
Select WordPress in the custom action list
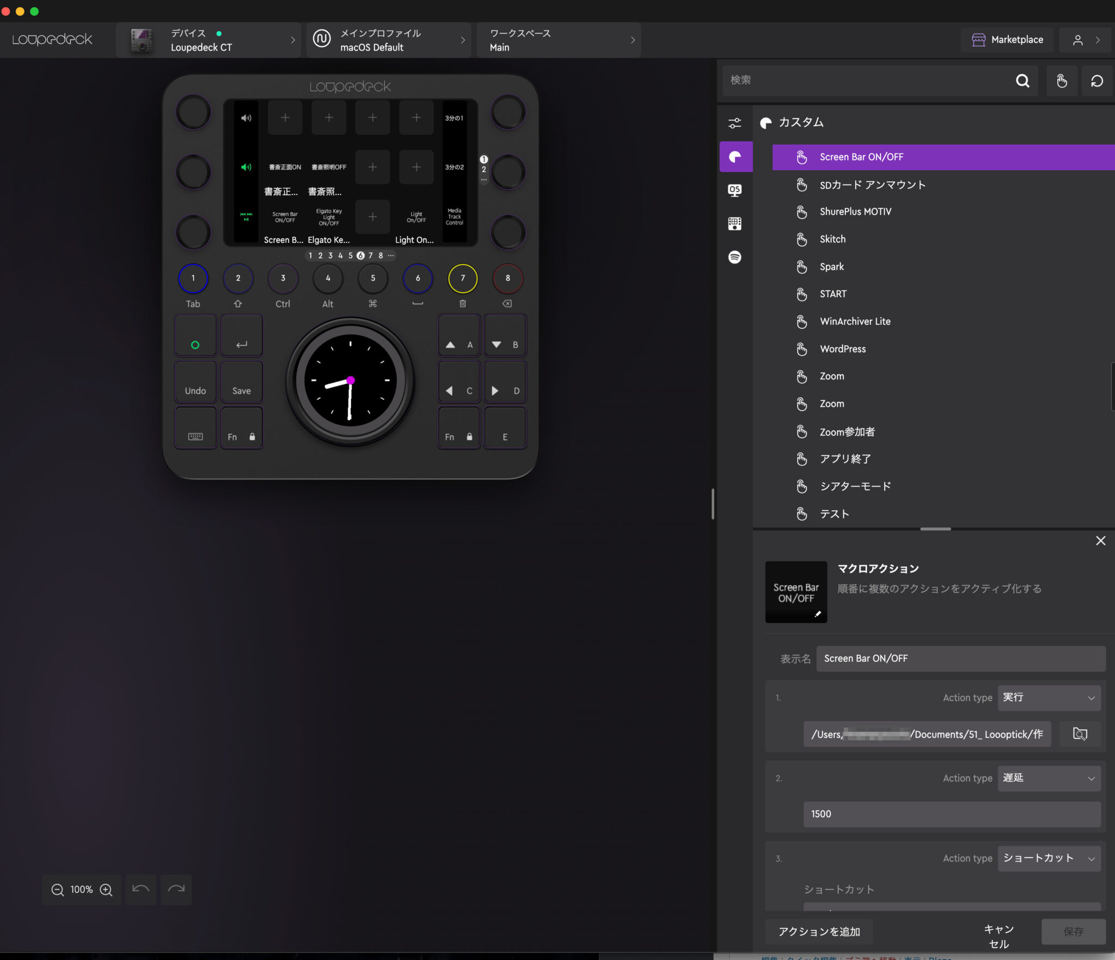coord(842,349)
